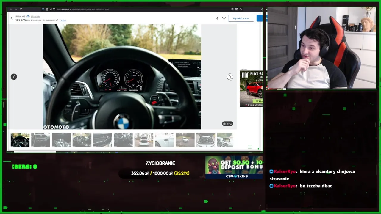Open the Fiat 600 advertisement

[251, 88]
